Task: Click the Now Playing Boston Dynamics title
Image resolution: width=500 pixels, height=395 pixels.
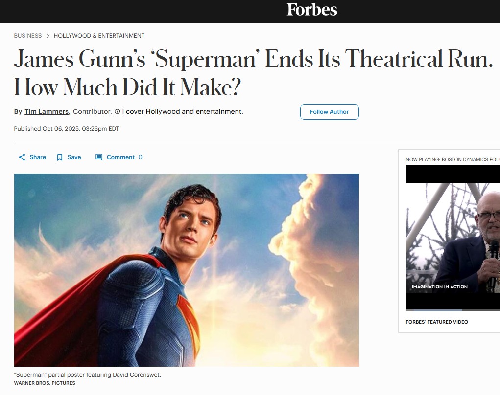Action: point(453,159)
